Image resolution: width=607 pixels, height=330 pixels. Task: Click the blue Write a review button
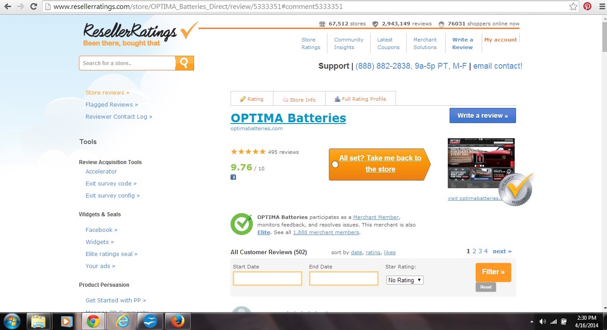pos(483,115)
